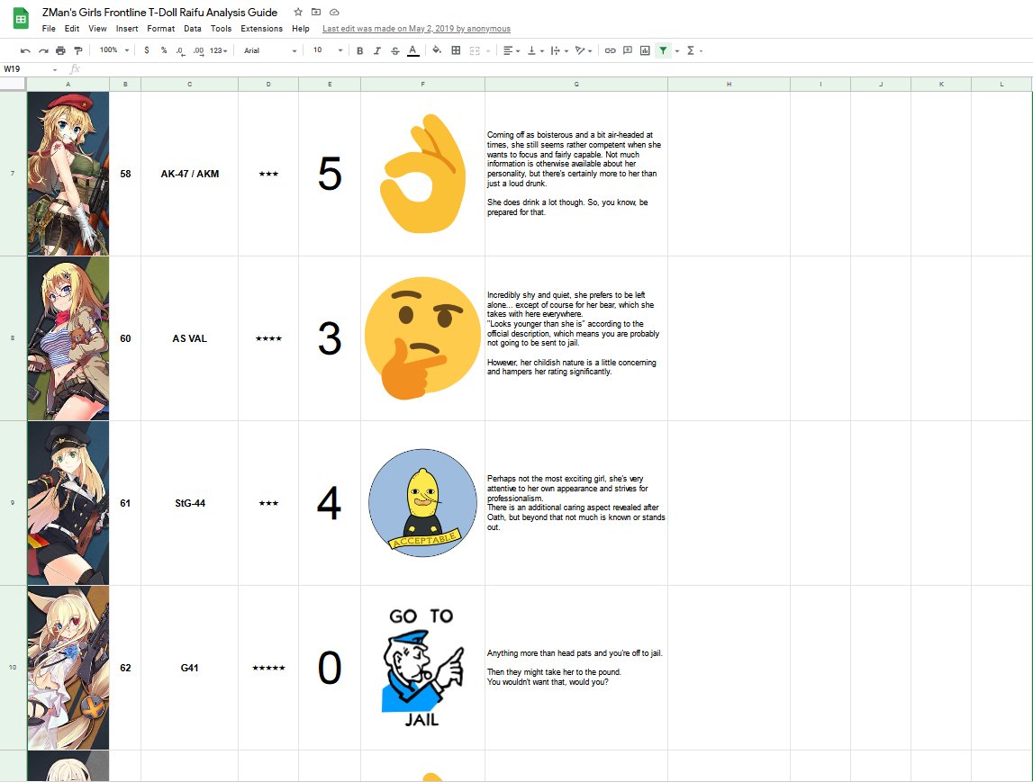1033x782 pixels.
Task: Format as percent
Action: tap(163, 50)
